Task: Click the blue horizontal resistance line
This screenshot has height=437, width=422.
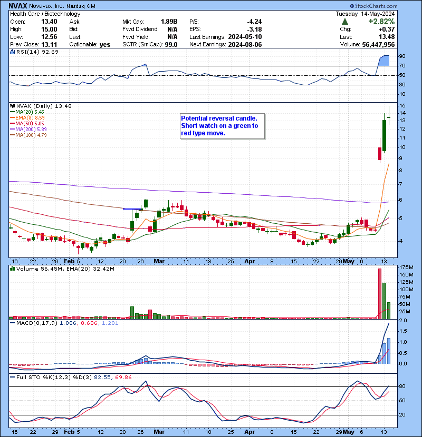Action: [x=131, y=209]
